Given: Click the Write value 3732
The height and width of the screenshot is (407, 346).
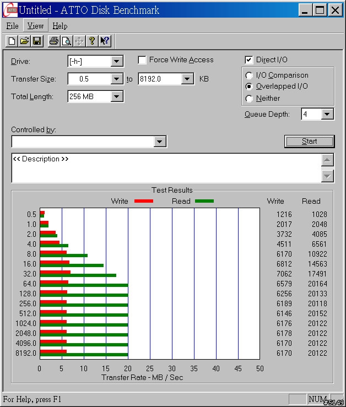Looking at the screenshot, I should pos(284,234).
